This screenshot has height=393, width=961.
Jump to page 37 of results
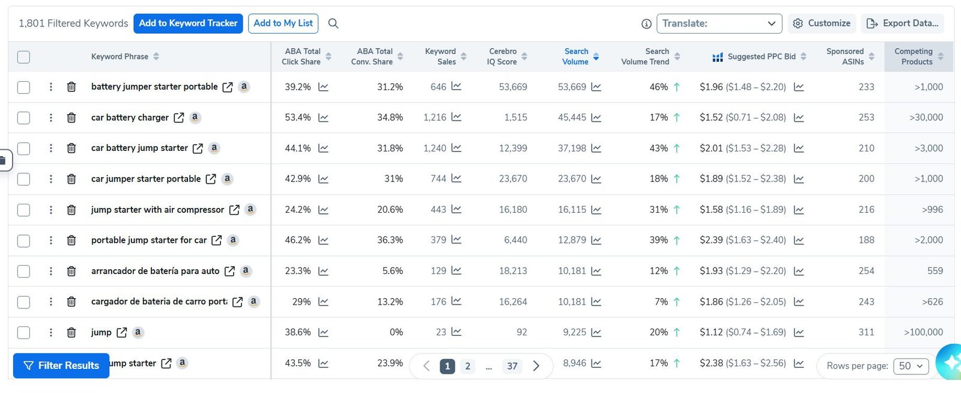coord(512,366)
